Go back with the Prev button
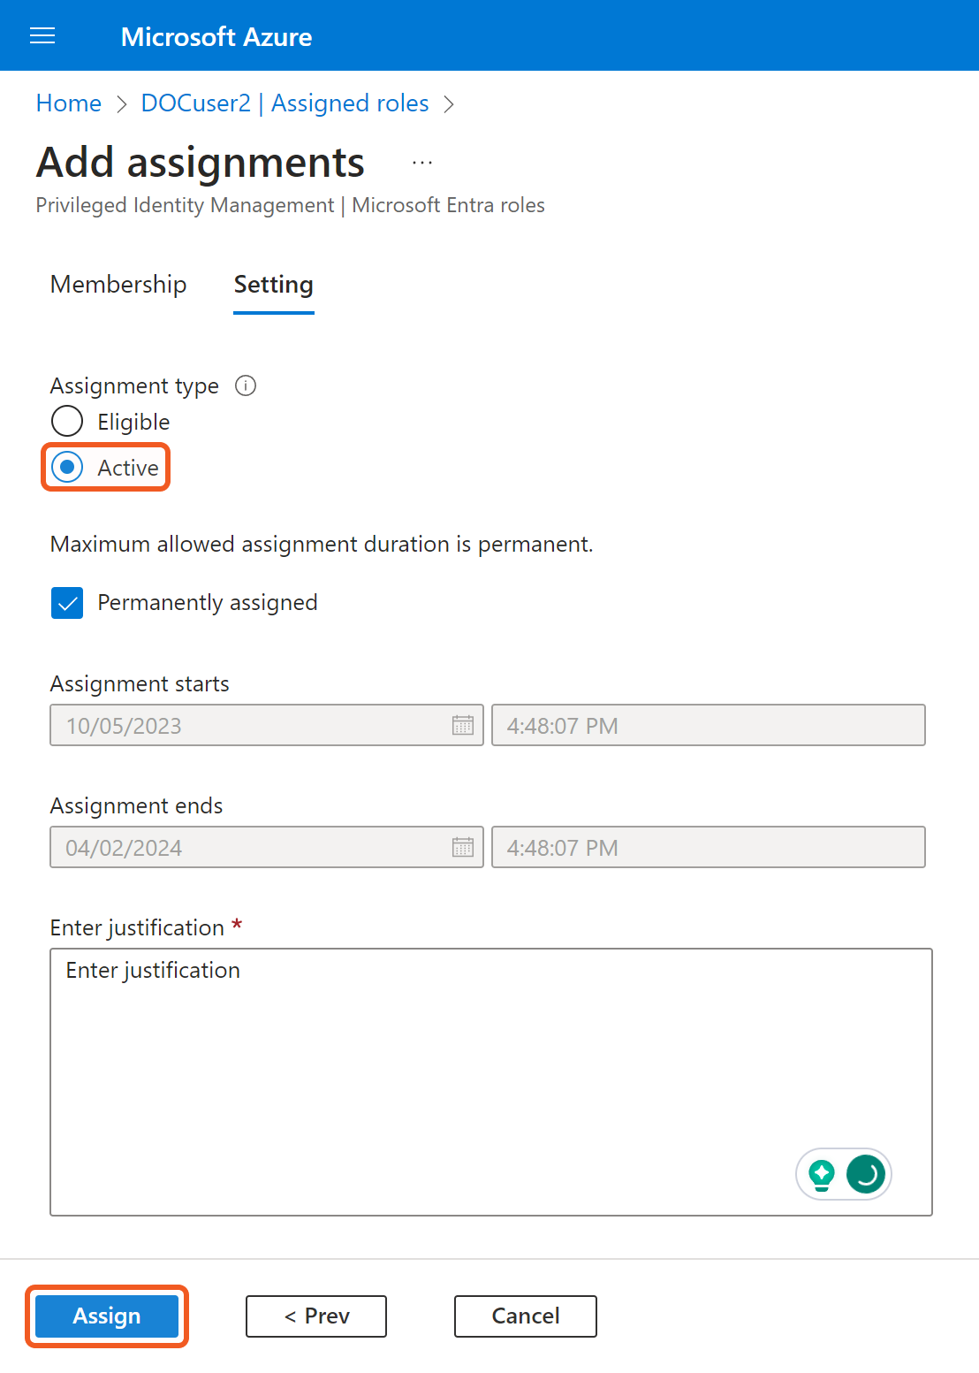This screenshot has height=1373, width=979. pyautogui.click(x=315, y=1316)
